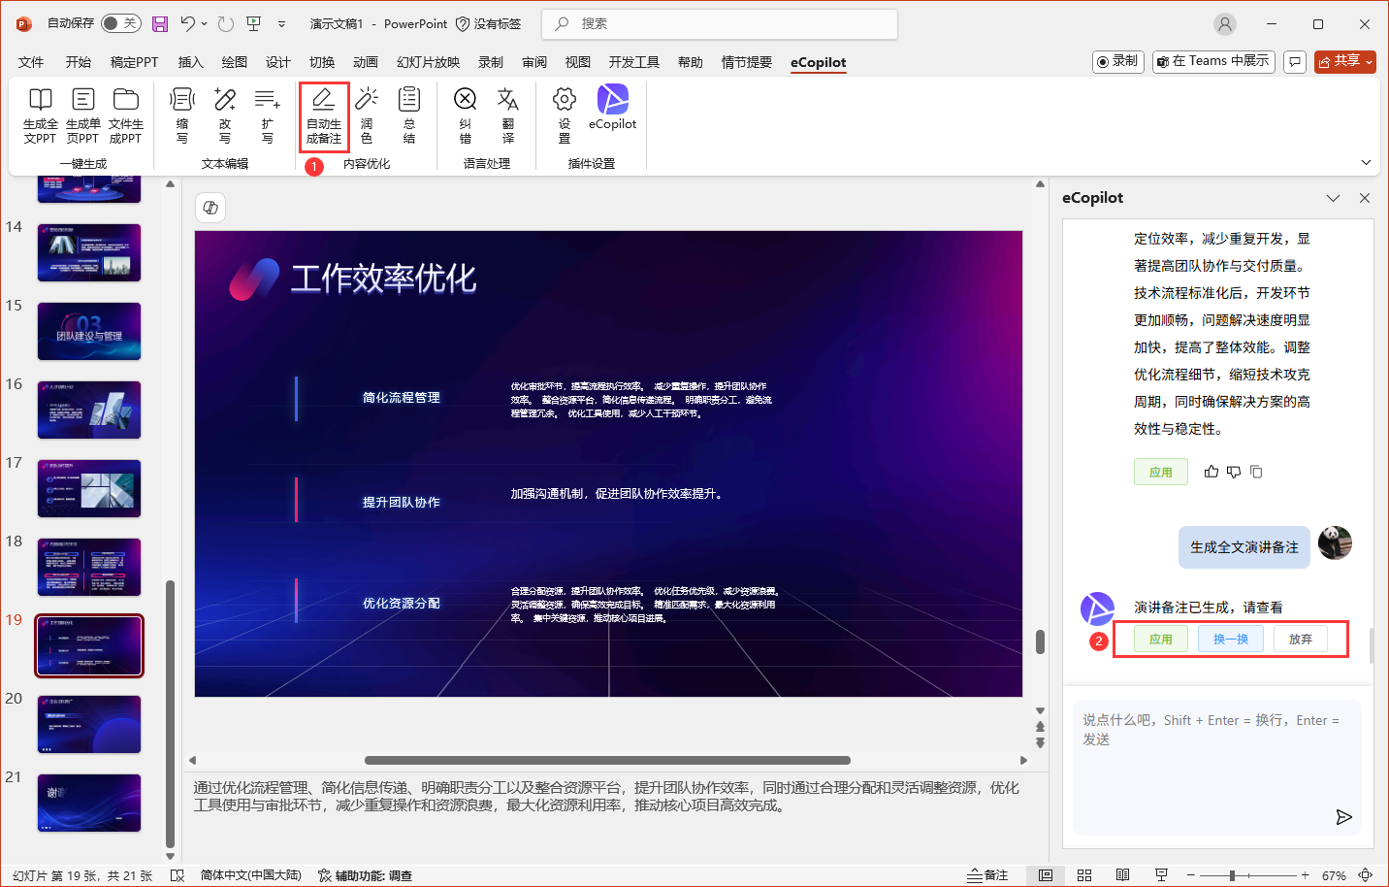The width and height of the screenshot is (1389, 887).
Task: Open the 翻译 translate tool
Action: (507, 115)
